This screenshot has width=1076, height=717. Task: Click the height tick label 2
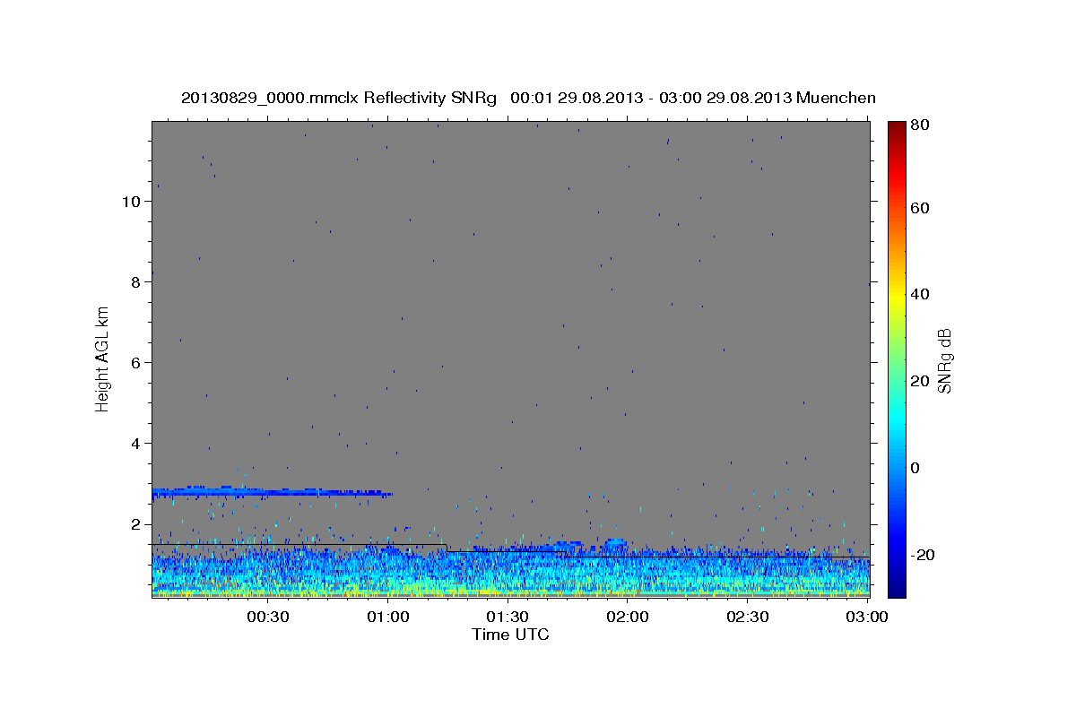coord(135,524)
